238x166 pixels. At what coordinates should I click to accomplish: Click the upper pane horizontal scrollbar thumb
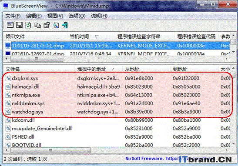click(37, 59)
